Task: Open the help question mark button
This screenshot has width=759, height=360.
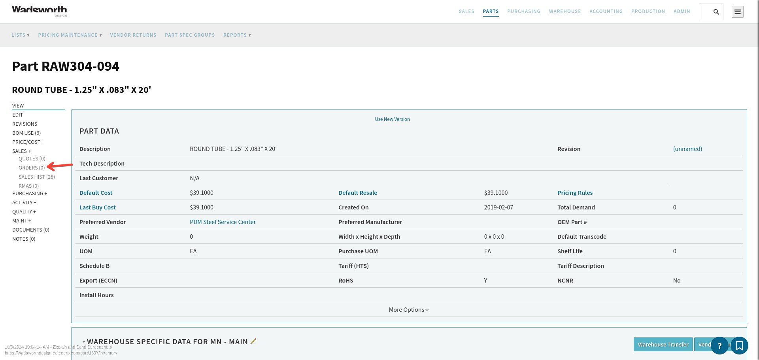Action: 719,346
